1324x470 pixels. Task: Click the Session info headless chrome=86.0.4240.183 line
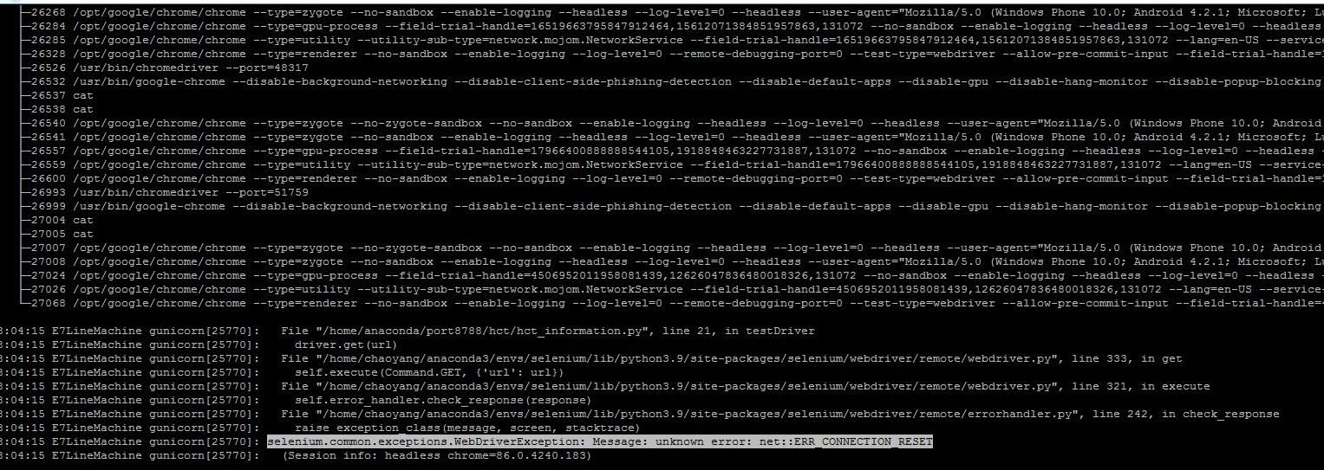tap(436, 455)
